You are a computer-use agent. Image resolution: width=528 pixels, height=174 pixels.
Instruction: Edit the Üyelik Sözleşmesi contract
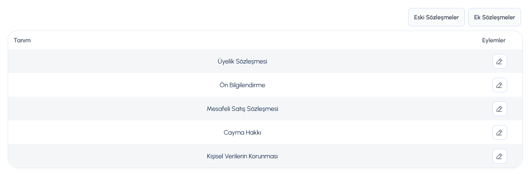pyautogui.click(x=499, y=61)
